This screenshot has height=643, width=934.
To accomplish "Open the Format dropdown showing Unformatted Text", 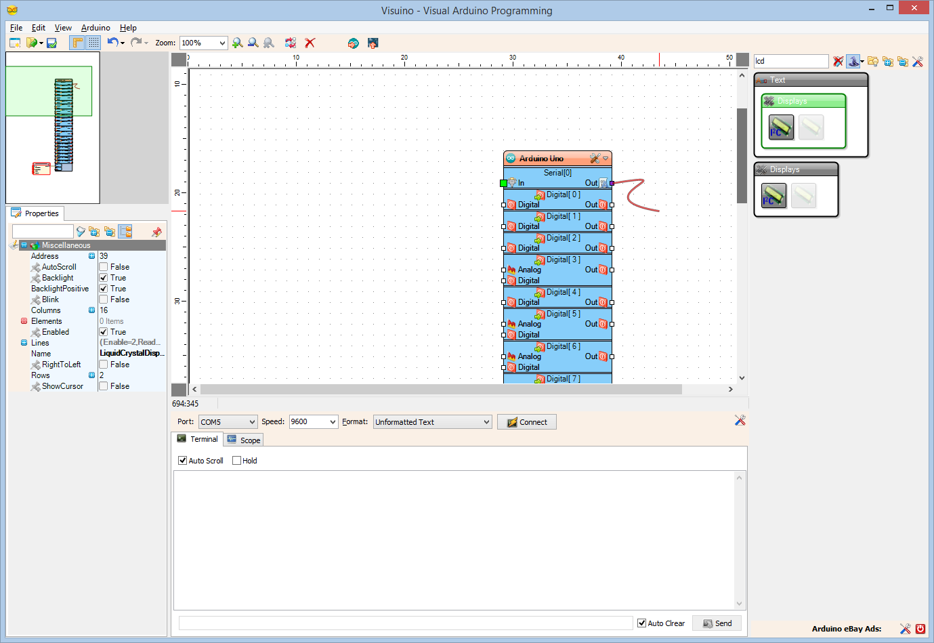I will (x=432, y=421).
